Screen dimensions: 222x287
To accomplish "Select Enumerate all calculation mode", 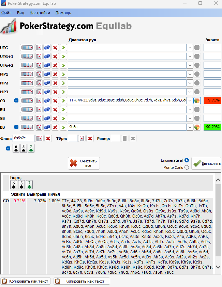I will [x=187, y=160].
